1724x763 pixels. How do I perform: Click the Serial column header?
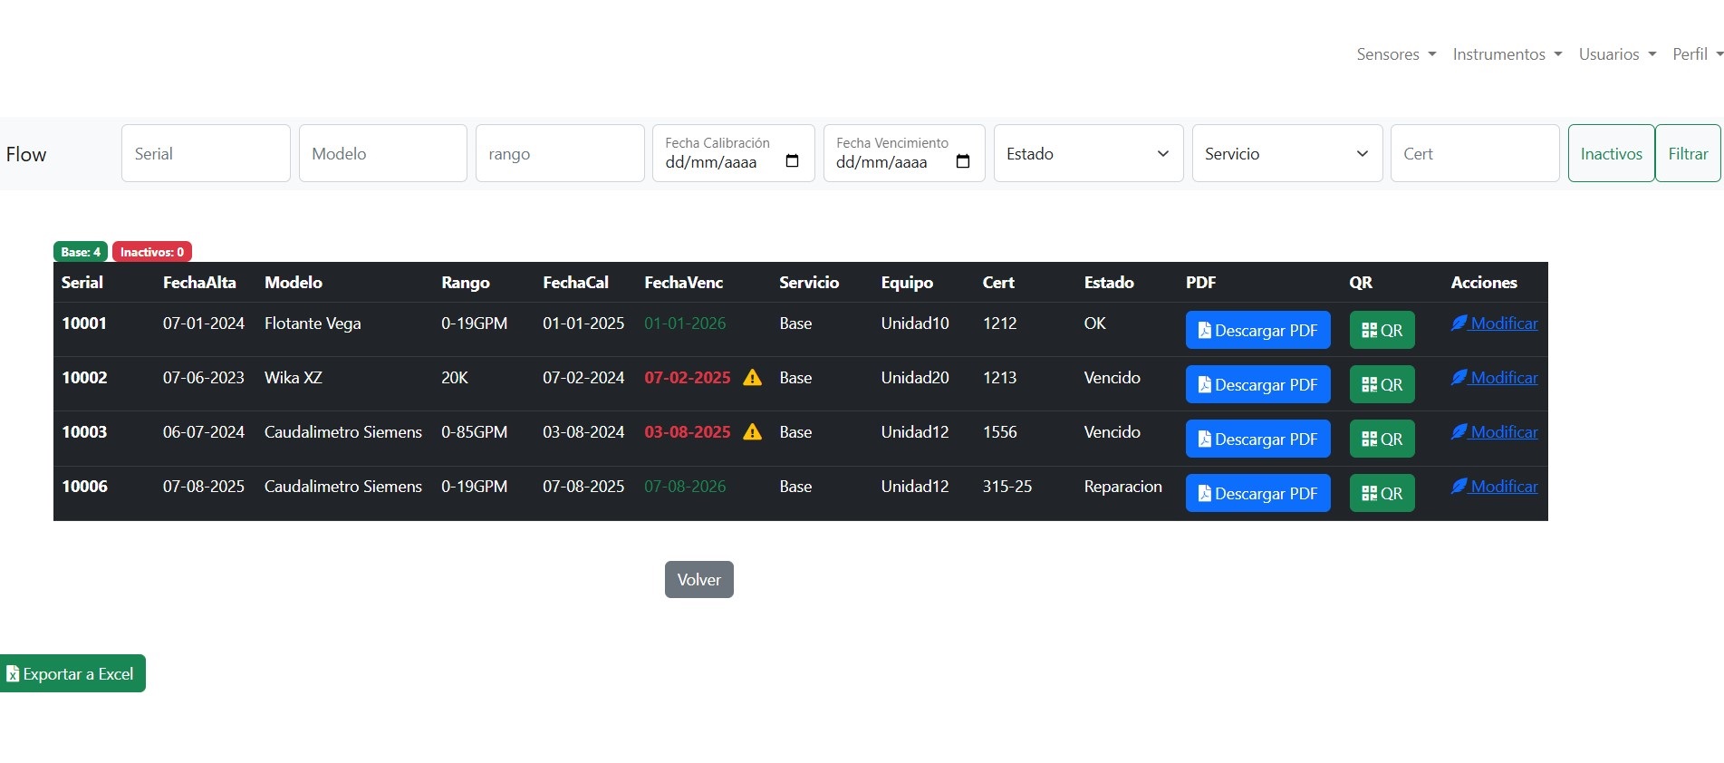(82, 282)
